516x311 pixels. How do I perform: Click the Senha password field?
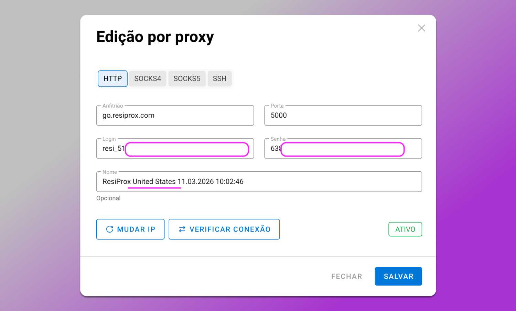pos(343,149)
